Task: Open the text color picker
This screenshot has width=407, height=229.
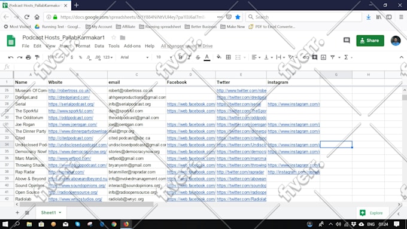Action: [207, 57]
